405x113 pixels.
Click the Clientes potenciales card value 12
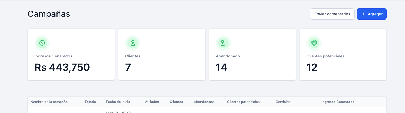312,68
